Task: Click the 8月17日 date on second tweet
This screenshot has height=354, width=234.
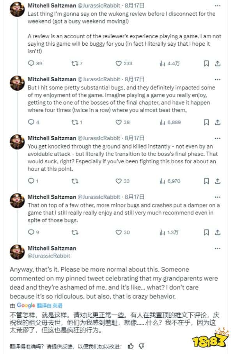Action: [x=135, y=79]
